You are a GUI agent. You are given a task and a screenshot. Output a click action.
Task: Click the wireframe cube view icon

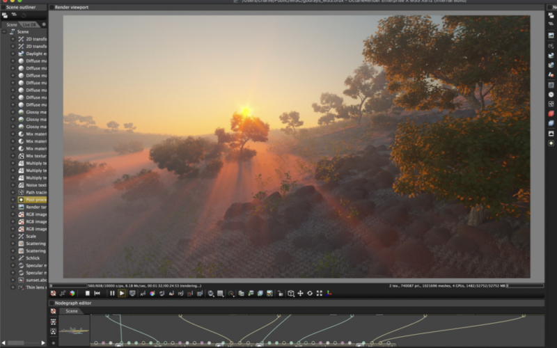[x=291, y=293]
